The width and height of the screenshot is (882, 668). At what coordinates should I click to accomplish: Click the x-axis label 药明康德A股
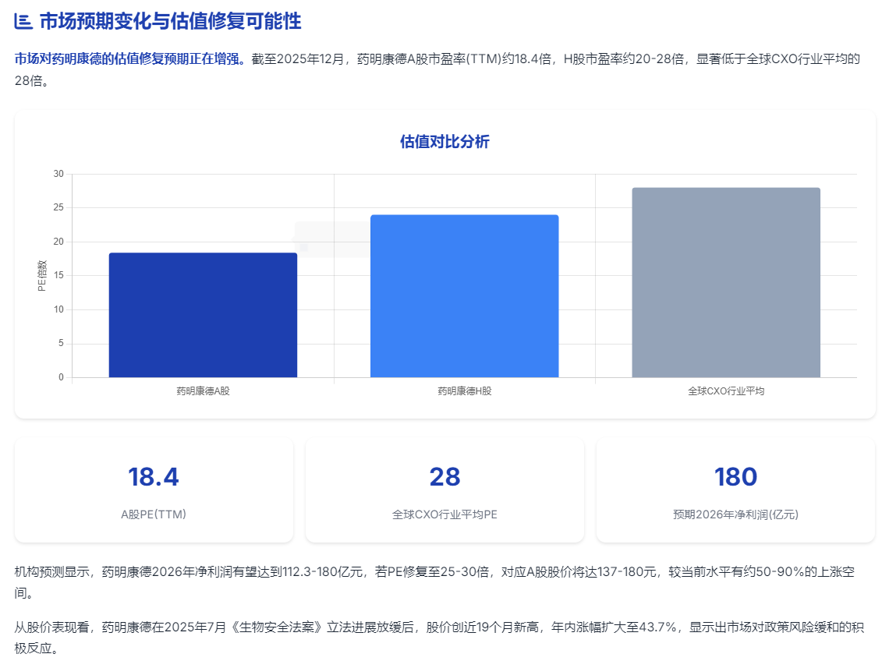pyautogui.click(x=203, y=391)
